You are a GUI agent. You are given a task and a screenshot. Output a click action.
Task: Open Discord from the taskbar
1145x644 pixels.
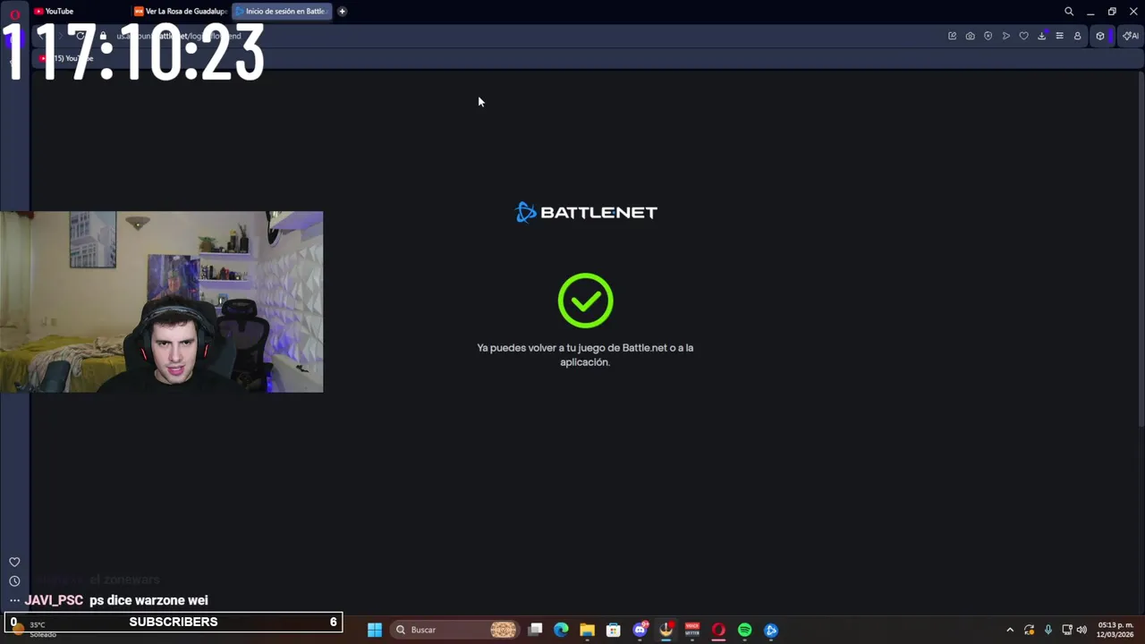[x=640, y=630]
